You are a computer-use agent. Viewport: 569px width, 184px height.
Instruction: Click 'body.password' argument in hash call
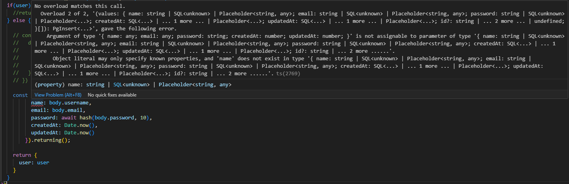click(114, 118)
